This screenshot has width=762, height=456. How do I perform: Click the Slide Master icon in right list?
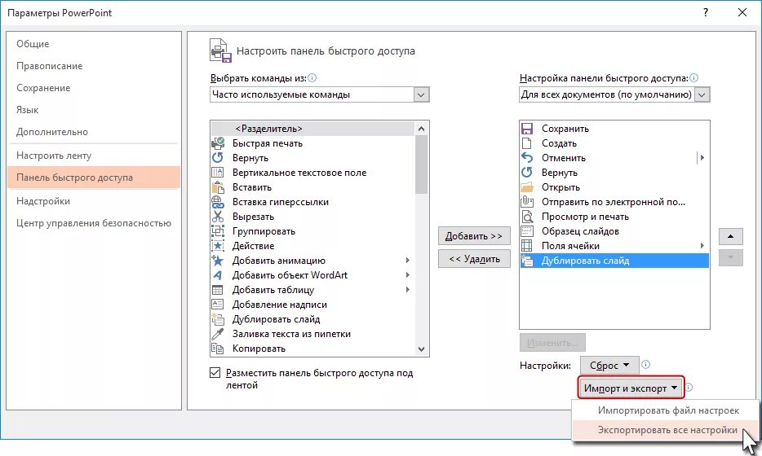527,231
